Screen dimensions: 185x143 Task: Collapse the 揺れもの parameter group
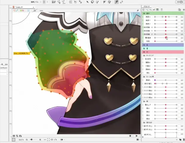point(144,122)
